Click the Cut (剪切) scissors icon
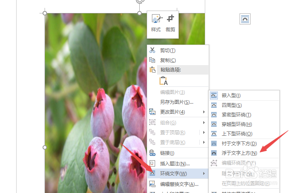This screenshot has width=294, height=193. pyautogui.click(x=152, y=50)
